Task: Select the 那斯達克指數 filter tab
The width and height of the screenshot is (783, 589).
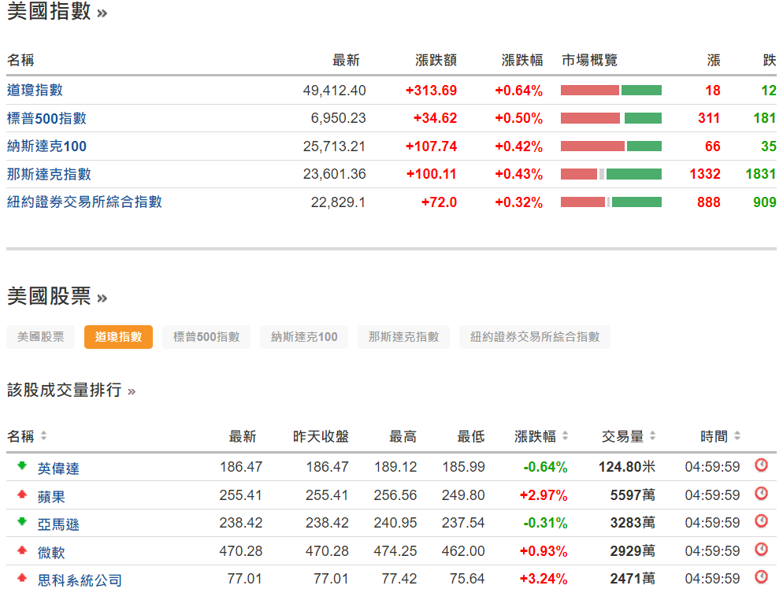Action: tap(403, 336)
